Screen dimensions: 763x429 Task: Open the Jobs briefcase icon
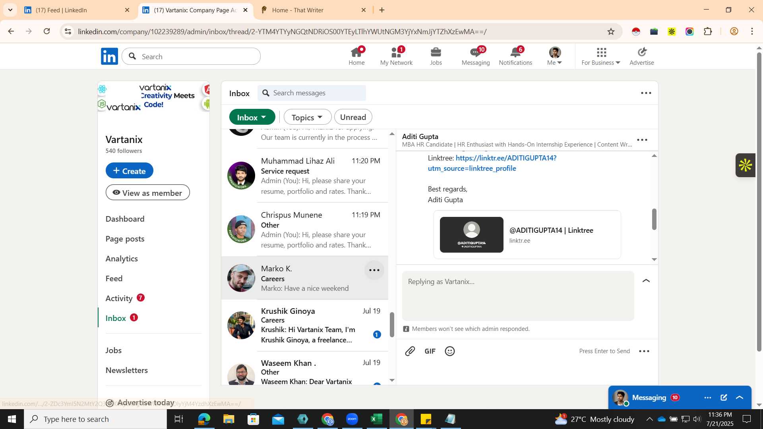pyautogui.click(x=436, y=56)
